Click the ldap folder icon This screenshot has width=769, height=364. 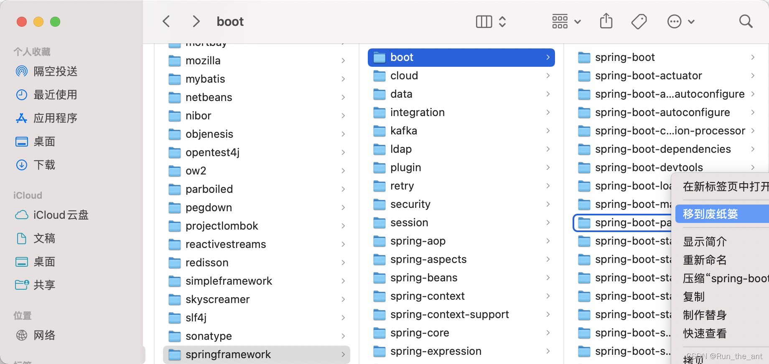click(379, 149)
